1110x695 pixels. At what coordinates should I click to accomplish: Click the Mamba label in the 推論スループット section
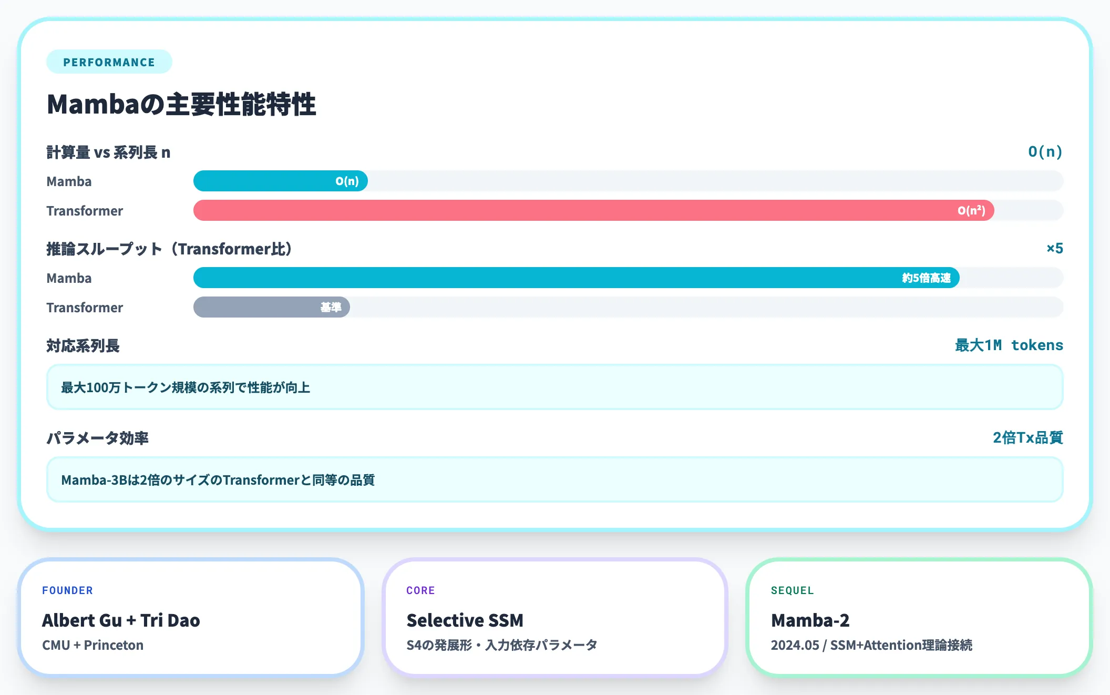[x=69, y=278]
